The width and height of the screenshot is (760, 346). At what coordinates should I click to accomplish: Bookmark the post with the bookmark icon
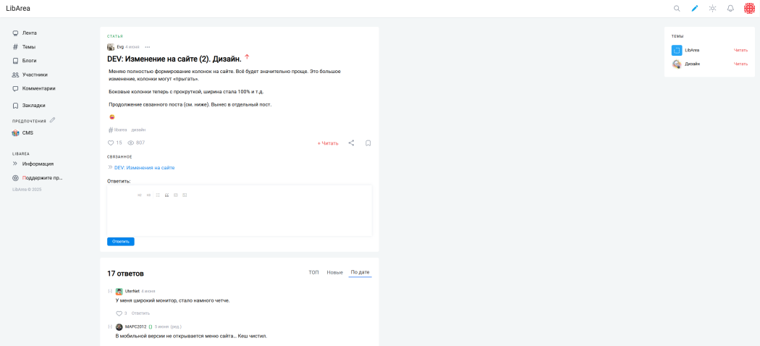pyautogui.click(x=368, y=143)
